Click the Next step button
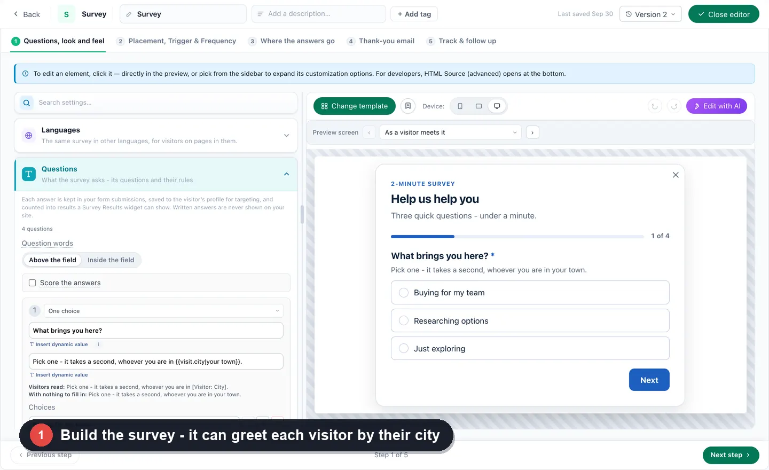The image size is (769, 470). (x=731, y=455)
